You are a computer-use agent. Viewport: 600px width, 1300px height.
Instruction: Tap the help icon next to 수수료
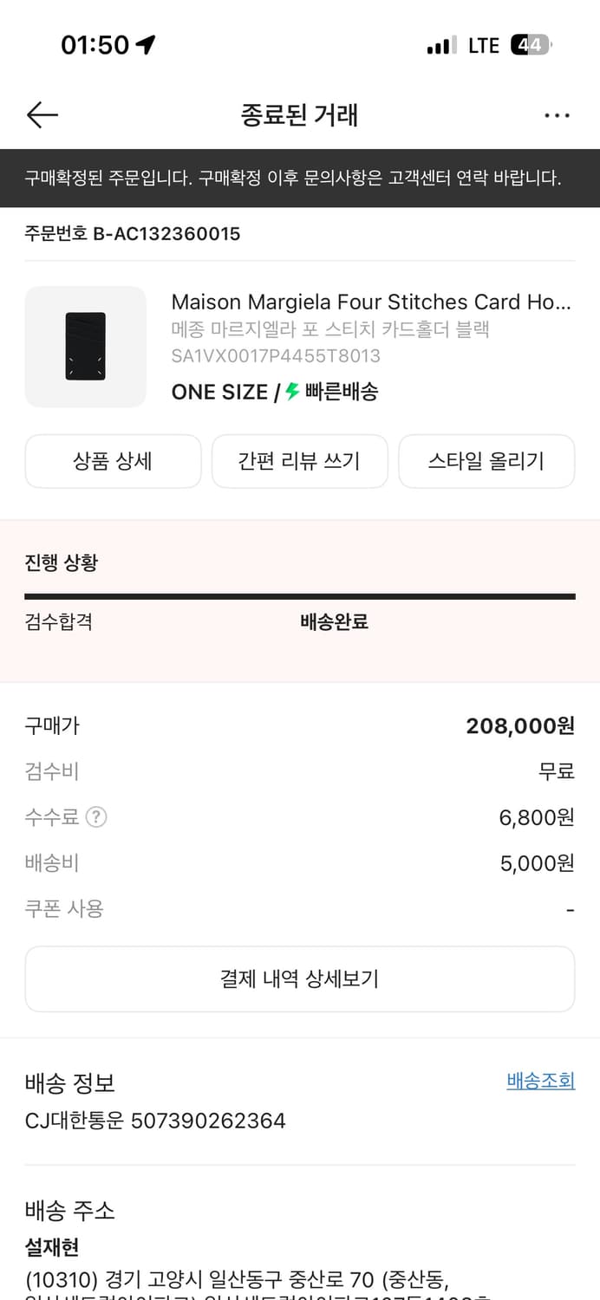96,816
